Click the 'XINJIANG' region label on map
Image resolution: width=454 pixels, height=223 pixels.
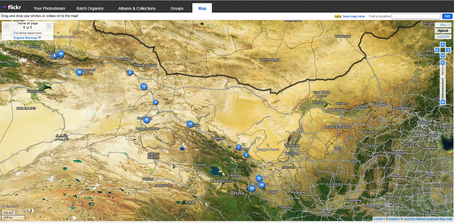pyautogui.click(x=26, y=109)
